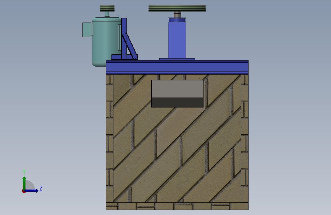This screenshot has height=215, width=331.
Task: Select the small pulley above the motor
Action: (x=107, y=8)
